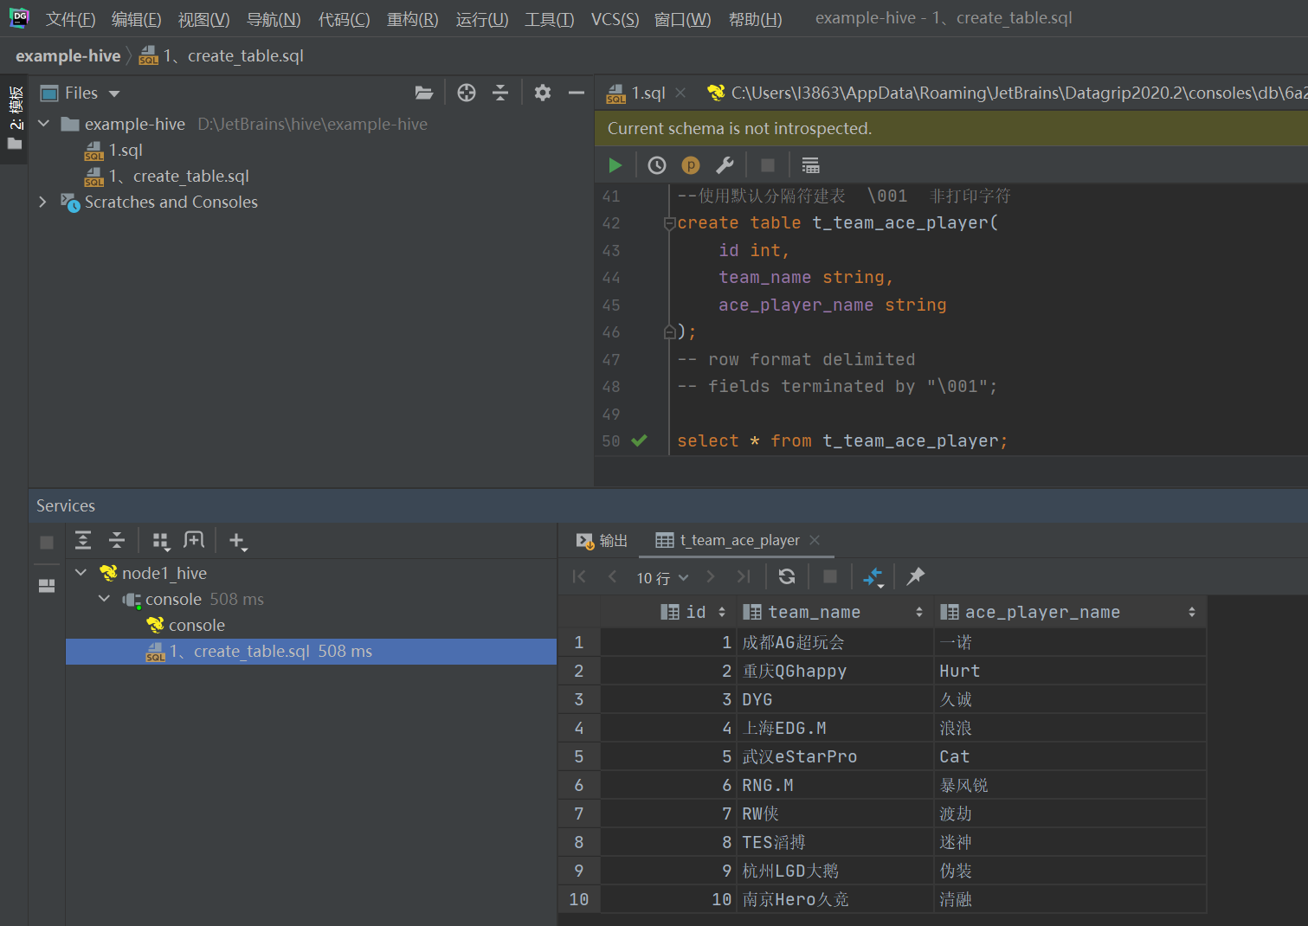The width and height of the screenshot is (1308, 926).
Task: Select the yellow console item under console node
Action: 186,625
